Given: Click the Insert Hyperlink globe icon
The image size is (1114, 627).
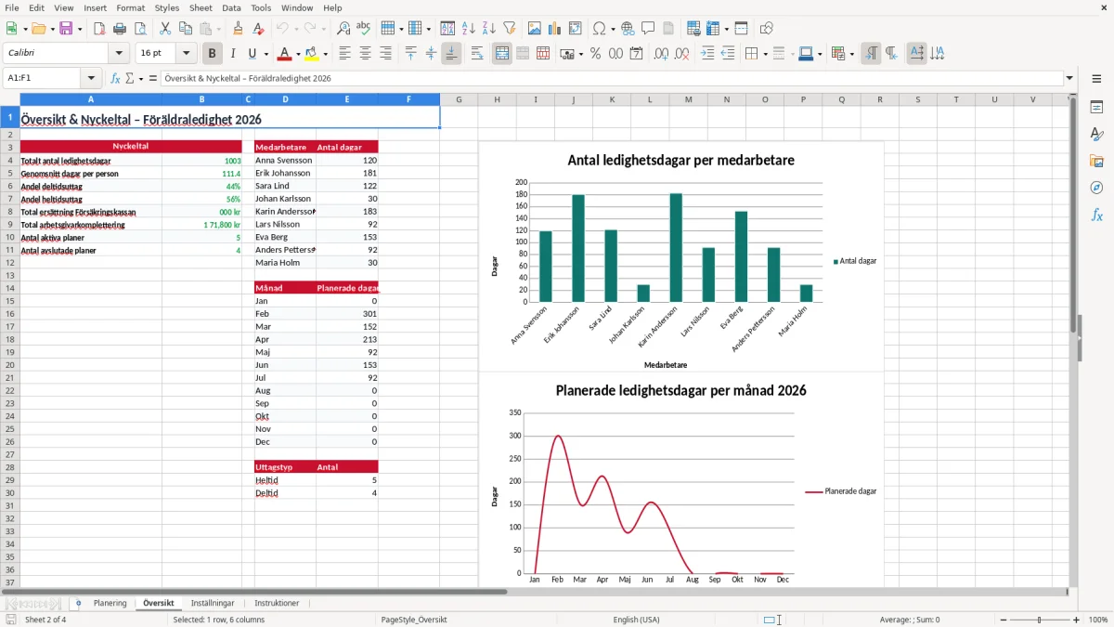Looking at the screenshot, I should [628, 29].
